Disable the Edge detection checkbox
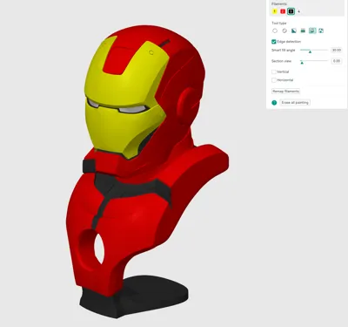This screenshot has width=348, height=327. pyautogui.click(x=274, y=42)
